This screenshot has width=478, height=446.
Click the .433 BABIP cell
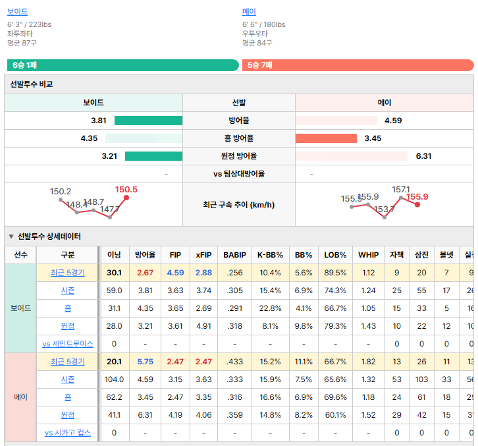pos(234,362)
